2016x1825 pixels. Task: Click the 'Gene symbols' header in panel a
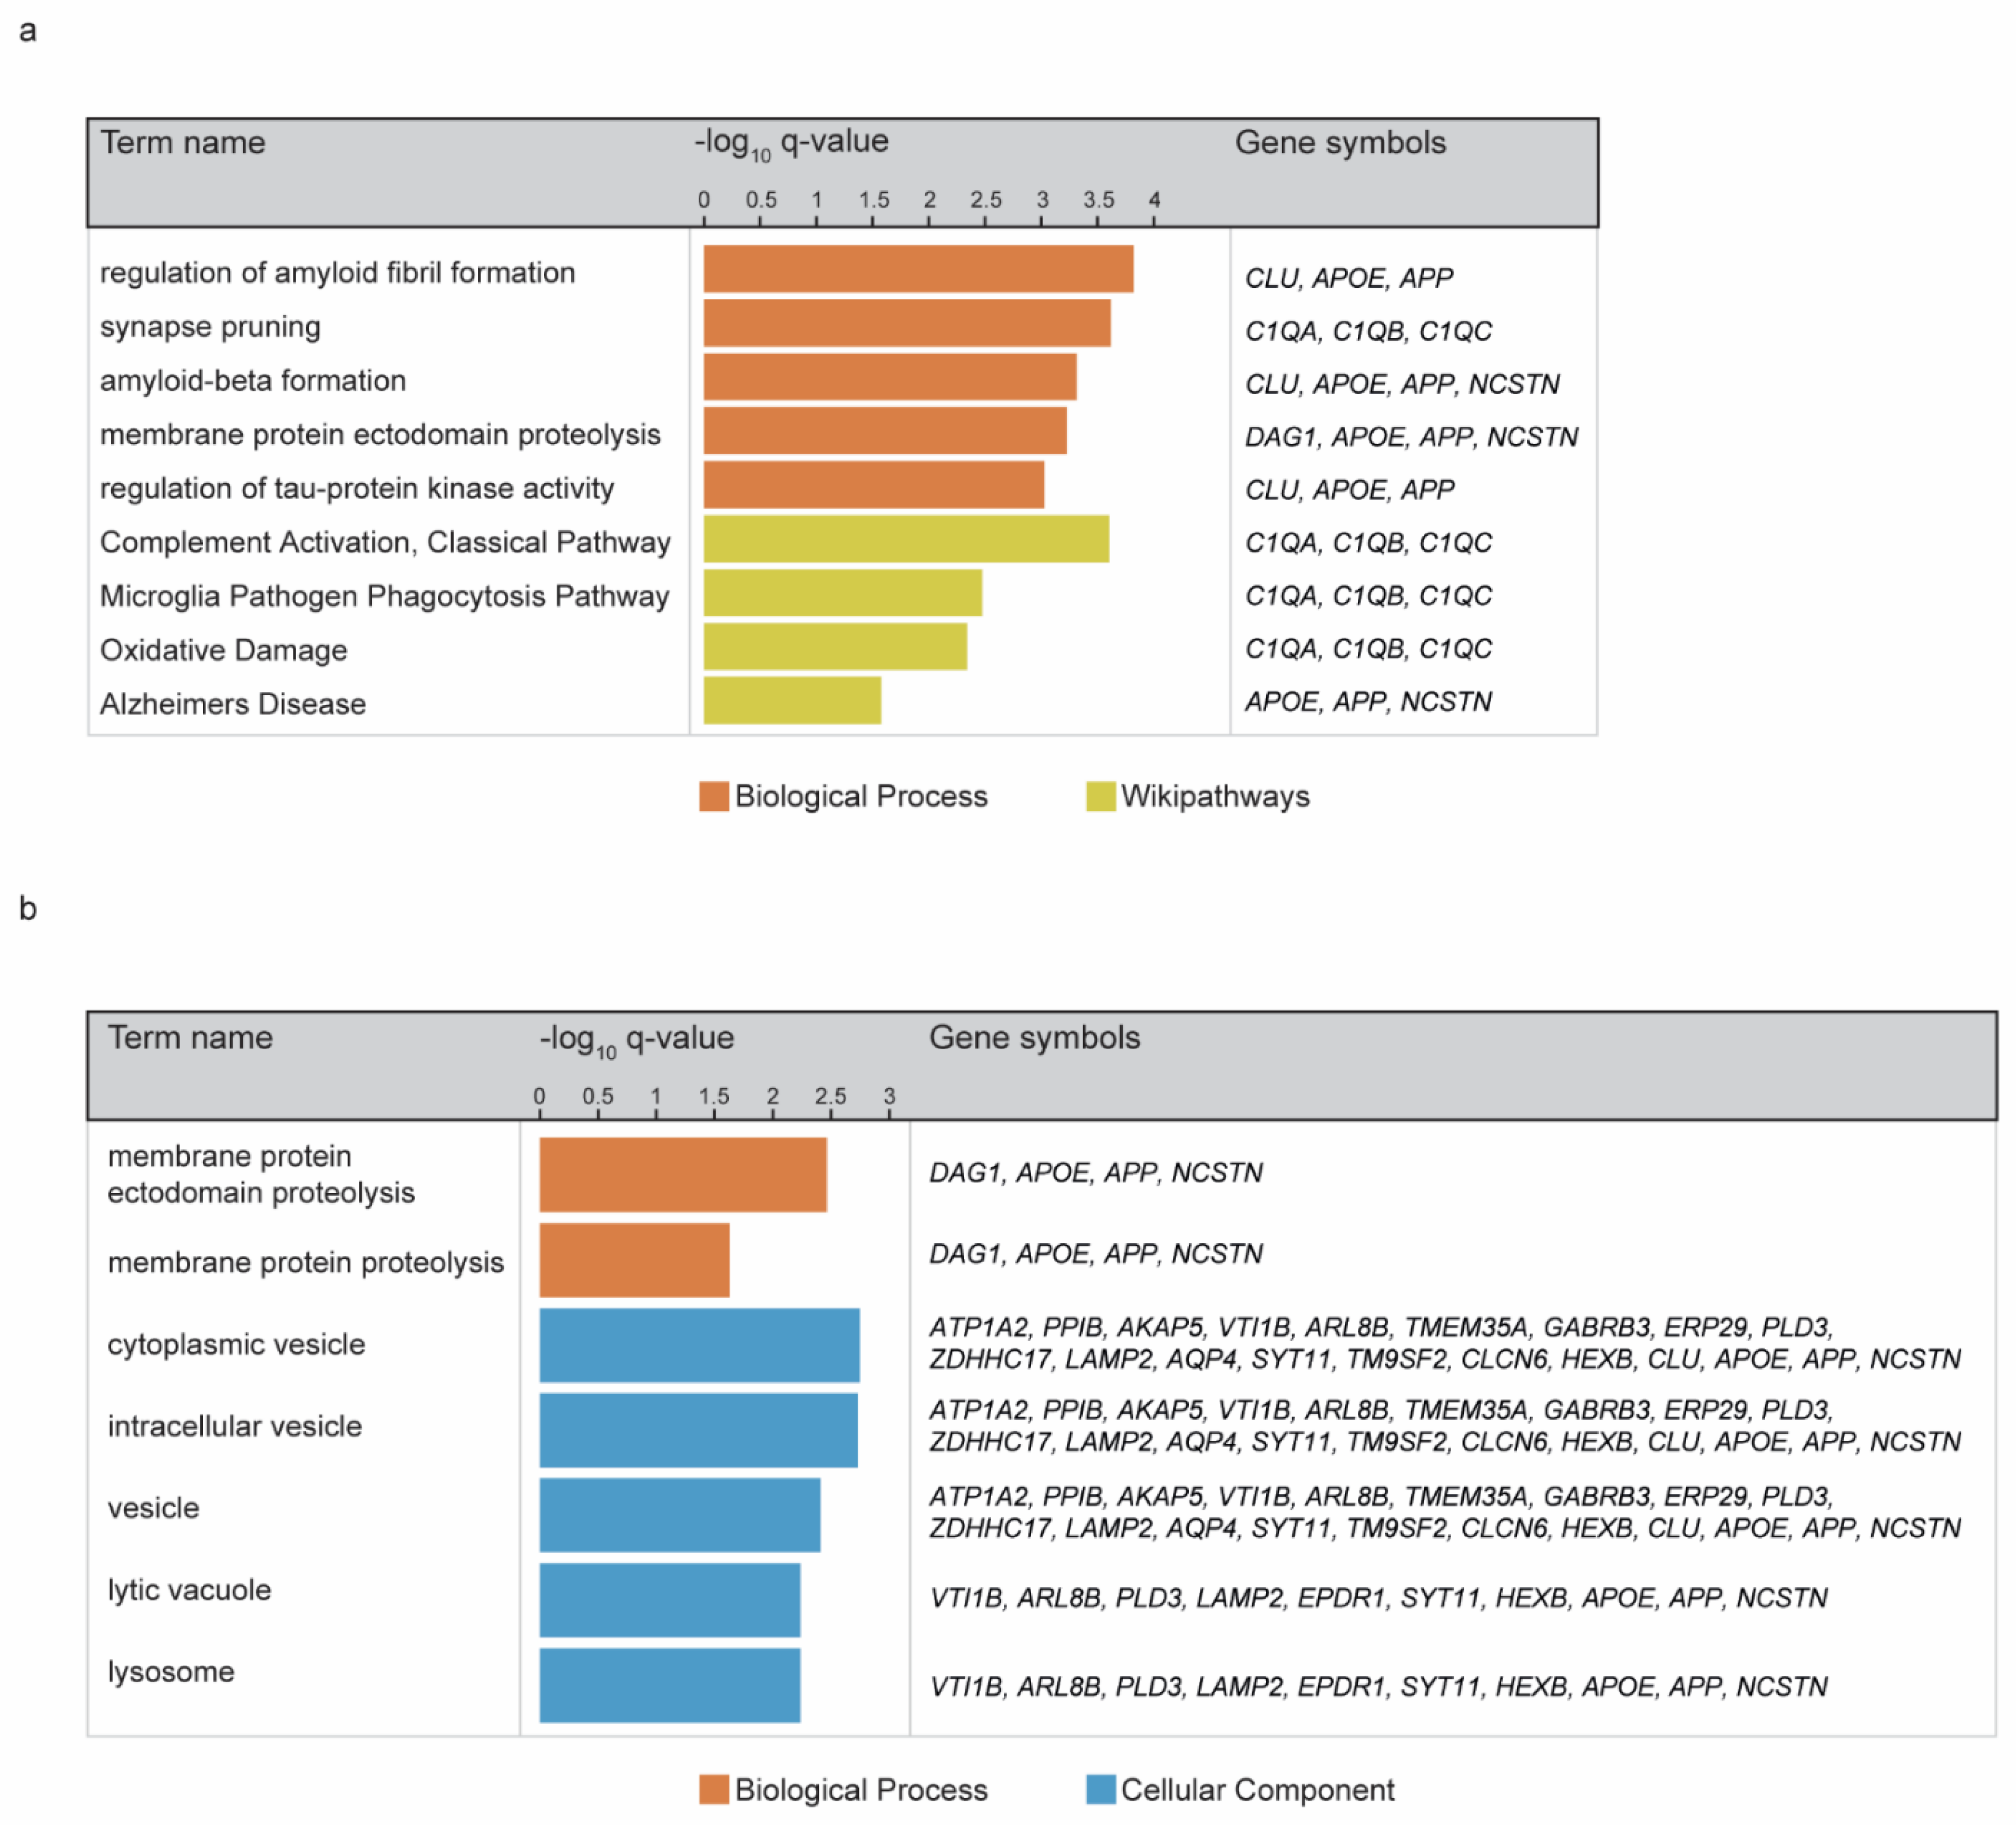(x=1340, y=142)
